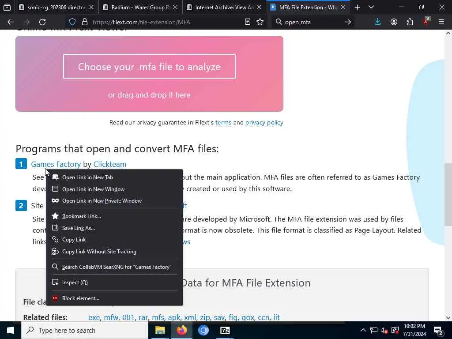Close the MFA File Extension tab

pyautogui.click(x=343, y=8)
